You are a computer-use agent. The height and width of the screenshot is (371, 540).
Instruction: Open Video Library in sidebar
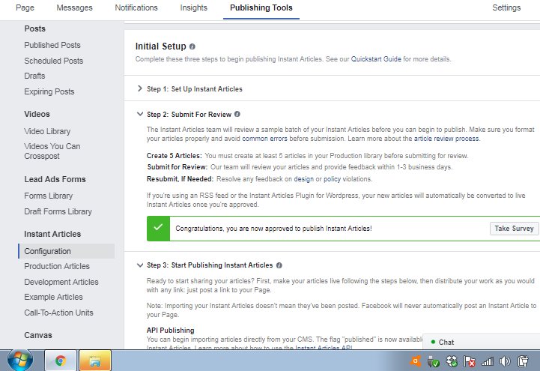tap(47, 131)
